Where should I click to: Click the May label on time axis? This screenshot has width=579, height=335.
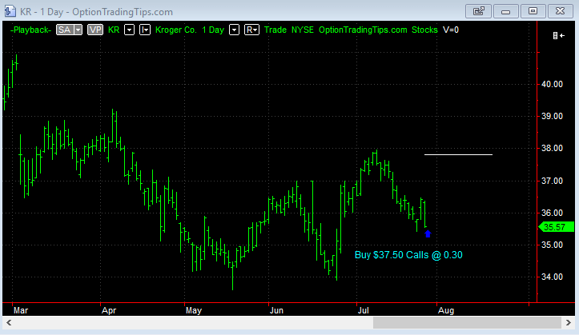[x=194, y=310]
